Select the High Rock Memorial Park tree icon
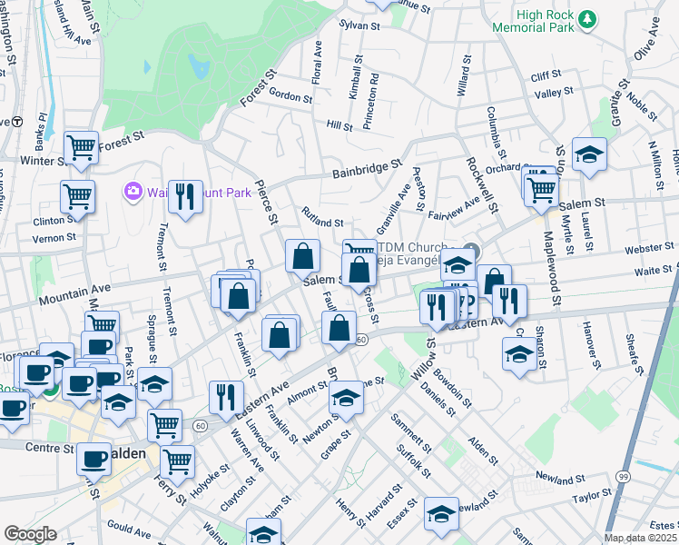Image resolution: width=679 pixels, height=545 pixels. (588, 18)
